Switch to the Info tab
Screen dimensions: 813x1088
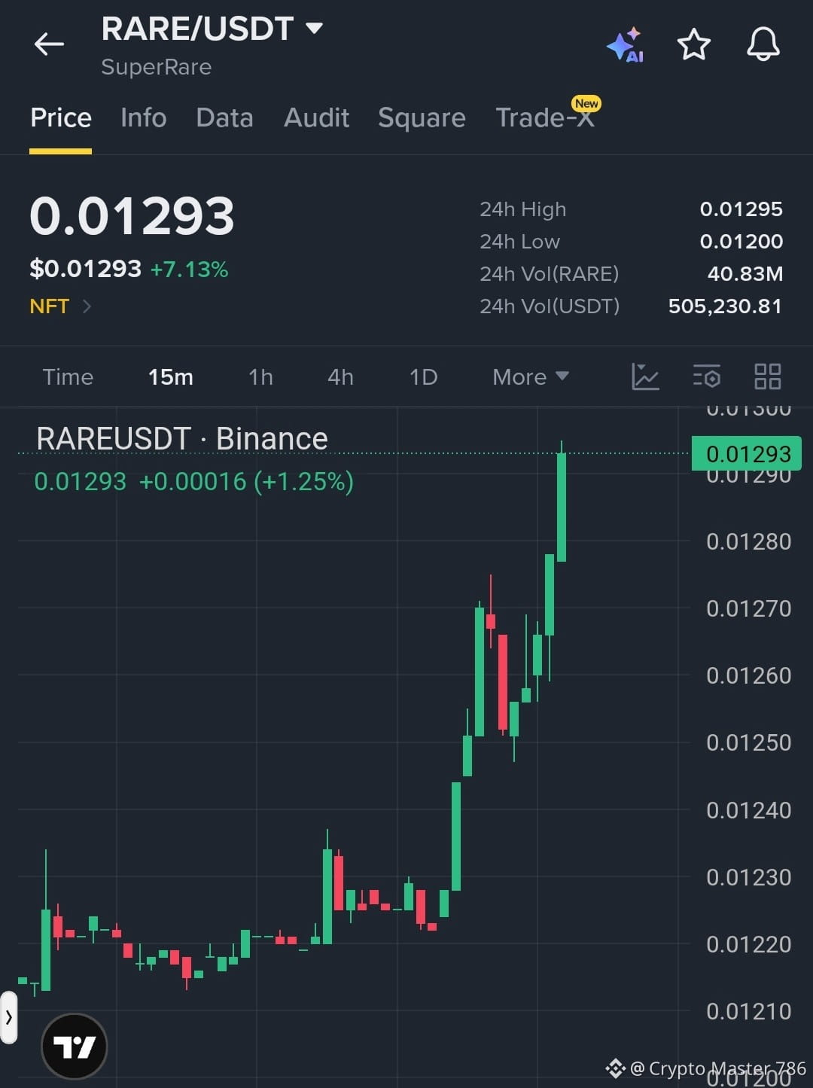143,117
